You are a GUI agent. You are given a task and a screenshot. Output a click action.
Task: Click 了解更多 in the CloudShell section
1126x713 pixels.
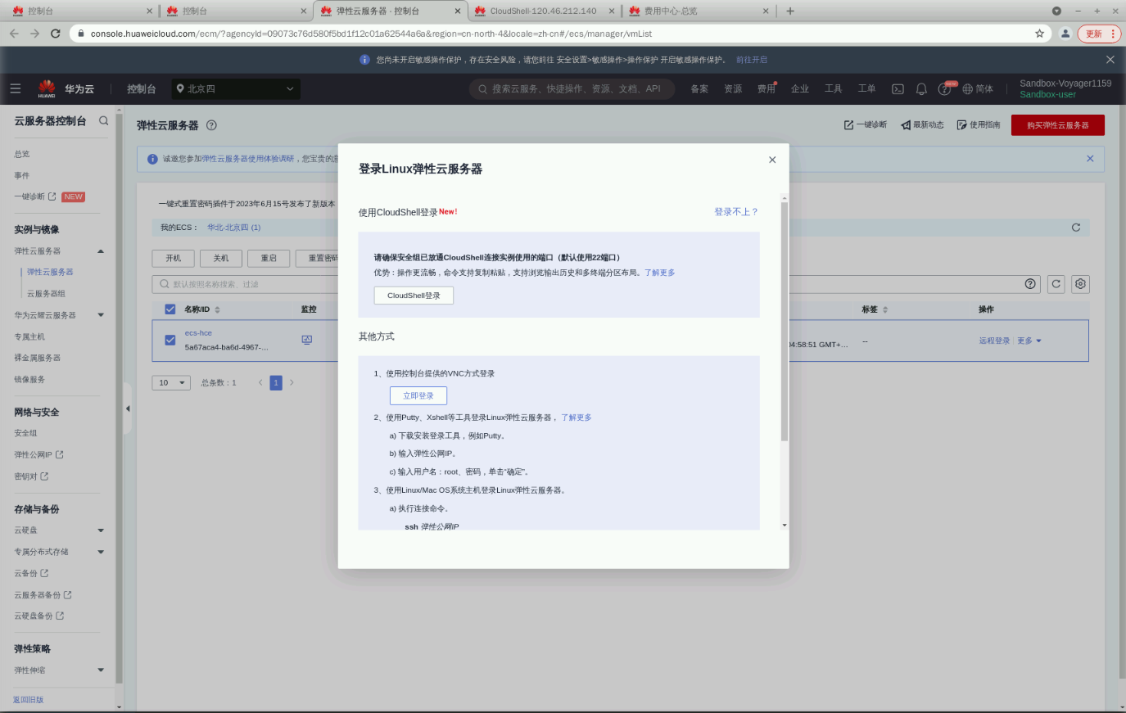point(660,273)
